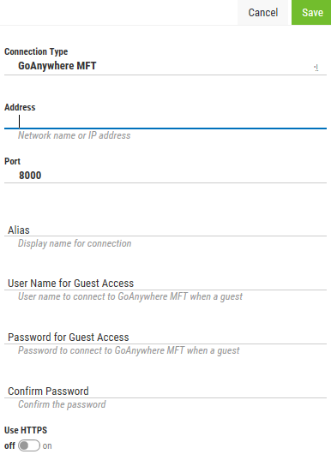331x466 pixels.
Task: Click the Password for Guest Access field
Action: point(165,338)
